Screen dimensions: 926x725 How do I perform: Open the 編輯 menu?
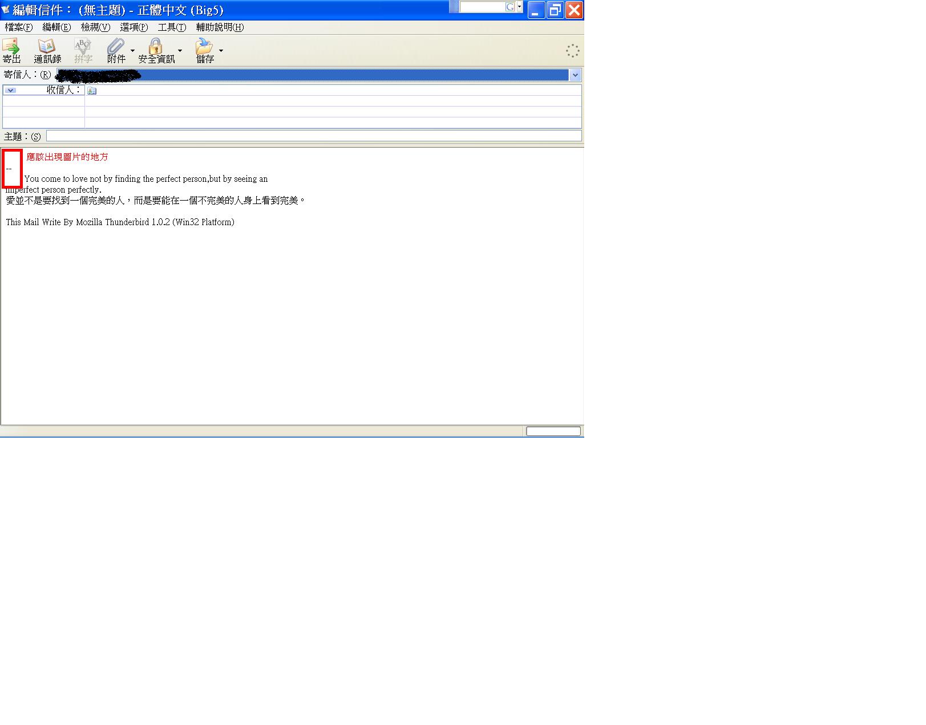click(x=56, y=27)
